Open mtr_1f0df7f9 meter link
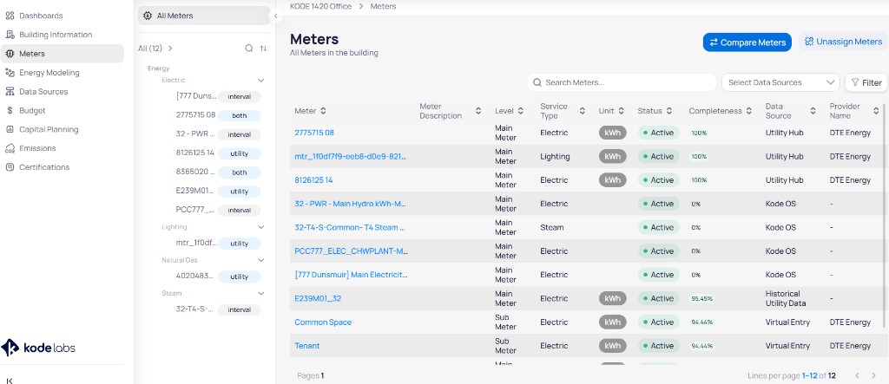Viewport: 889px width, 384px height. (351, 156)
